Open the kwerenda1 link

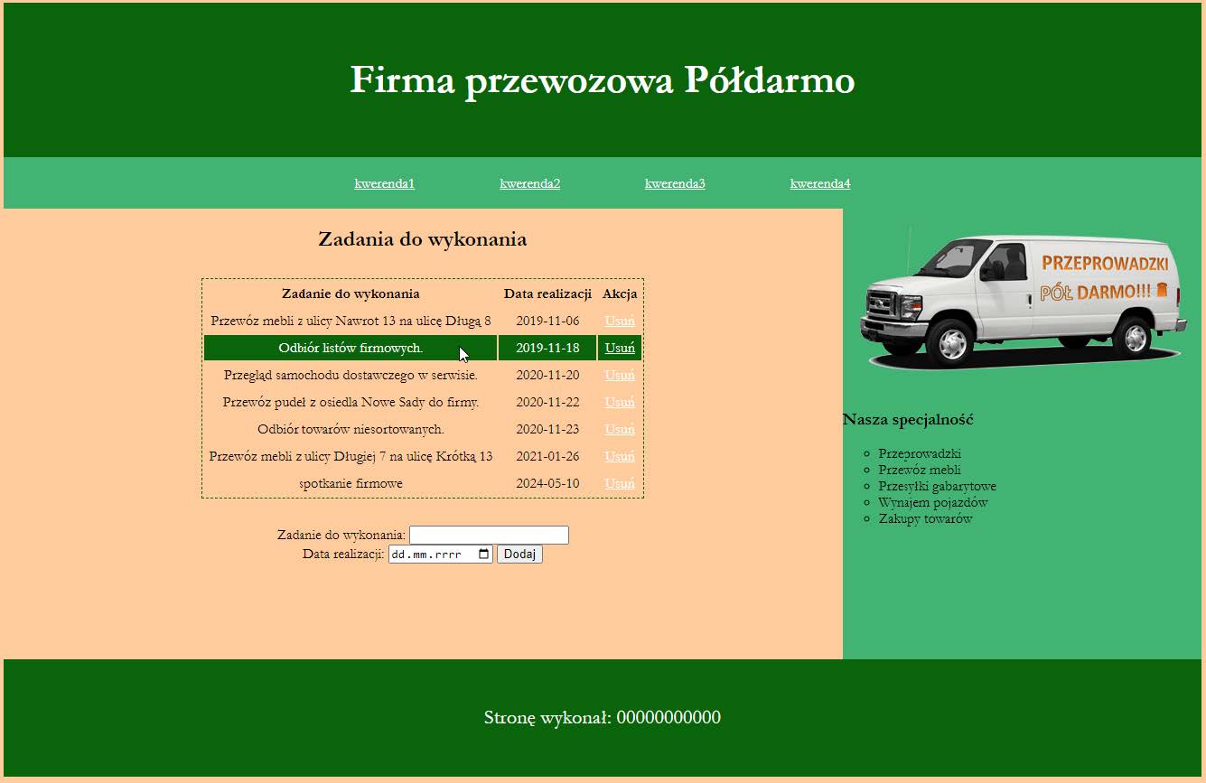(384, 182)
